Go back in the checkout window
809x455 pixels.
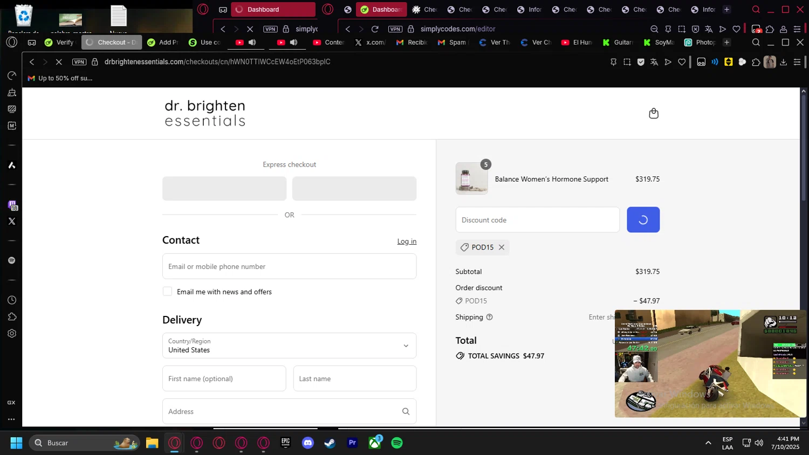[32, 62]
